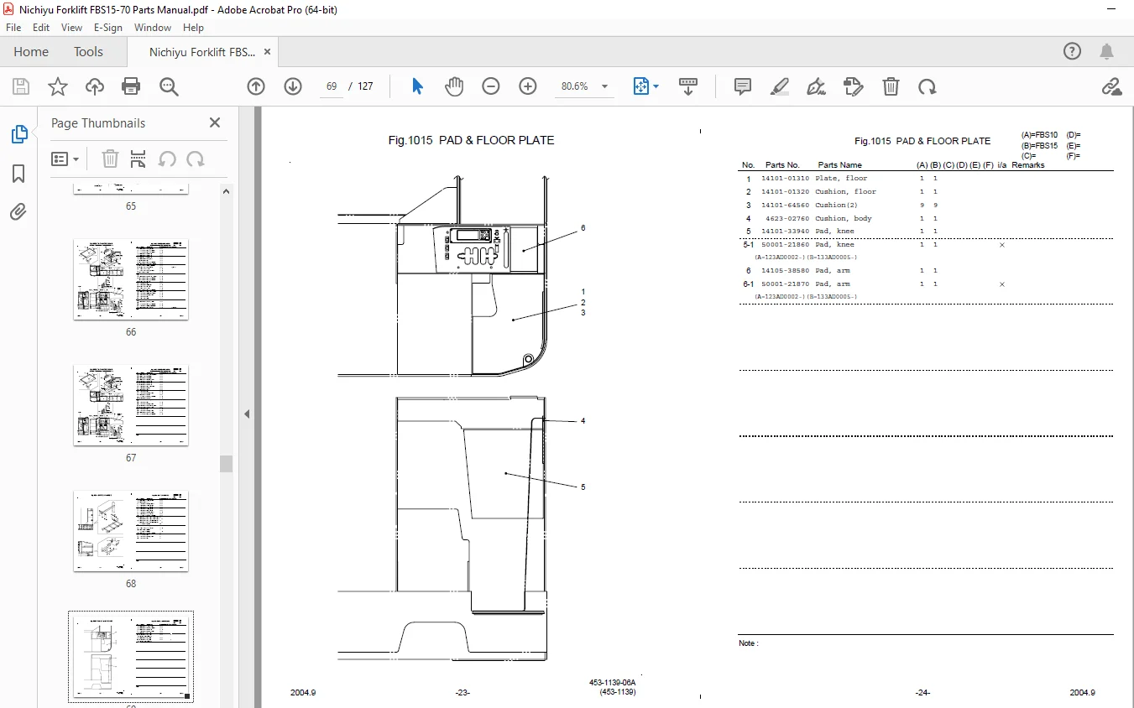
Task: Go to previous page arrow
Action: pyautogui.click(x=256, y=86)
